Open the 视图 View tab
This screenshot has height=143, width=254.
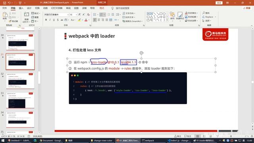[76, 8]
